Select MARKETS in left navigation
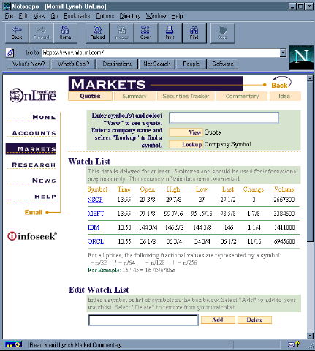This screenshot has height=351, width=315. (x=31, y=148)
